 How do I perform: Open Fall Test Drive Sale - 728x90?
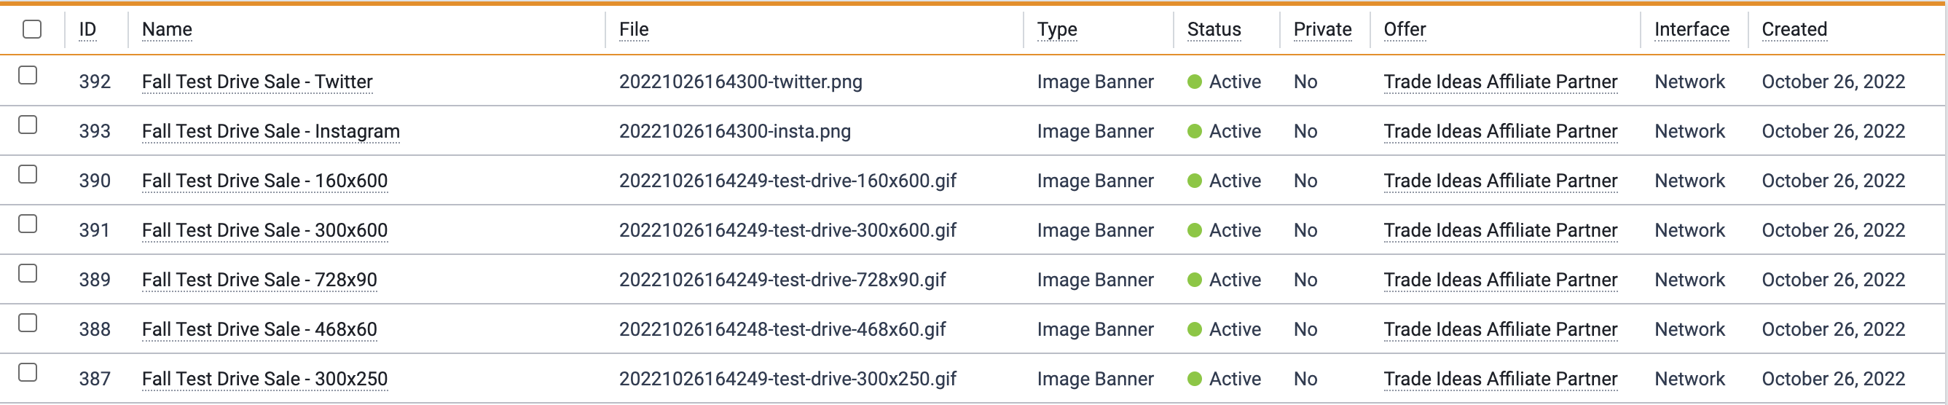click(x=259, y=280)
